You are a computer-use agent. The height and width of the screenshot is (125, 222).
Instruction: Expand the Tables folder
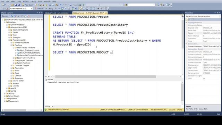[x=9, y=32]
